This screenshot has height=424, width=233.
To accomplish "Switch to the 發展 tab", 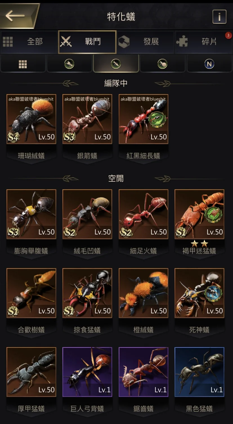I will [145, 42].
